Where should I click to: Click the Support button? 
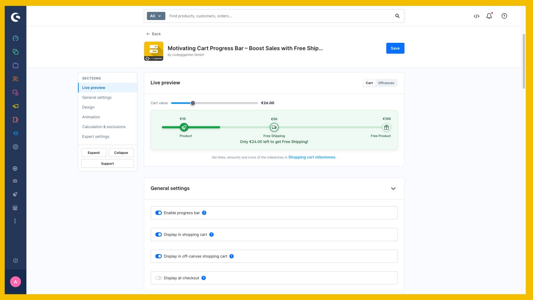click(107, 163)
